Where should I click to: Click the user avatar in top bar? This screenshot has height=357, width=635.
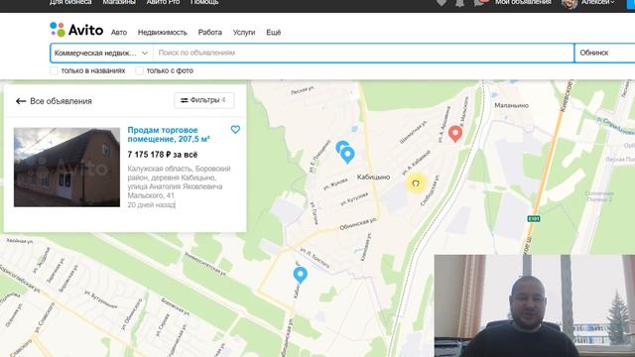click(569, 3)
